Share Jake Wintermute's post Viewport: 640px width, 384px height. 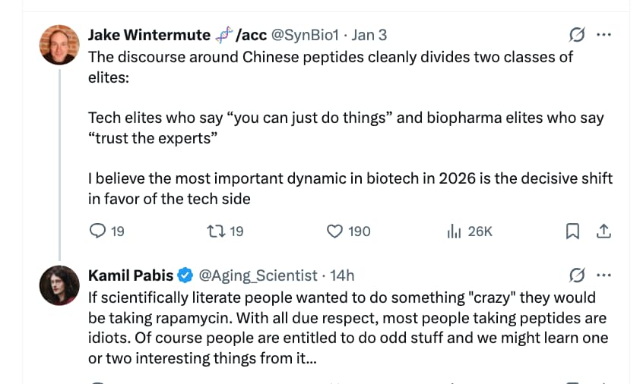(x=604, y=231)
